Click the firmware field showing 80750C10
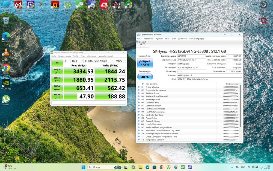Image resolution: width=273 pixels, height=171 pixels. click(191, 56)
